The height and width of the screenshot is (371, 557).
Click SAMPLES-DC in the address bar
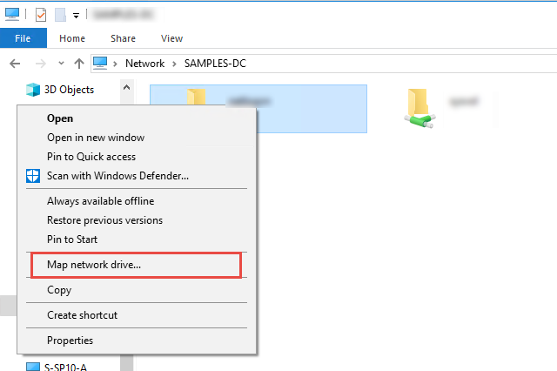[215, 64]
